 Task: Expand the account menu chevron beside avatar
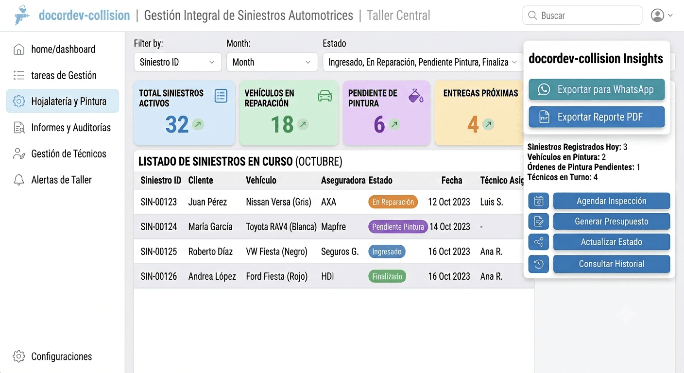[670, 16]
